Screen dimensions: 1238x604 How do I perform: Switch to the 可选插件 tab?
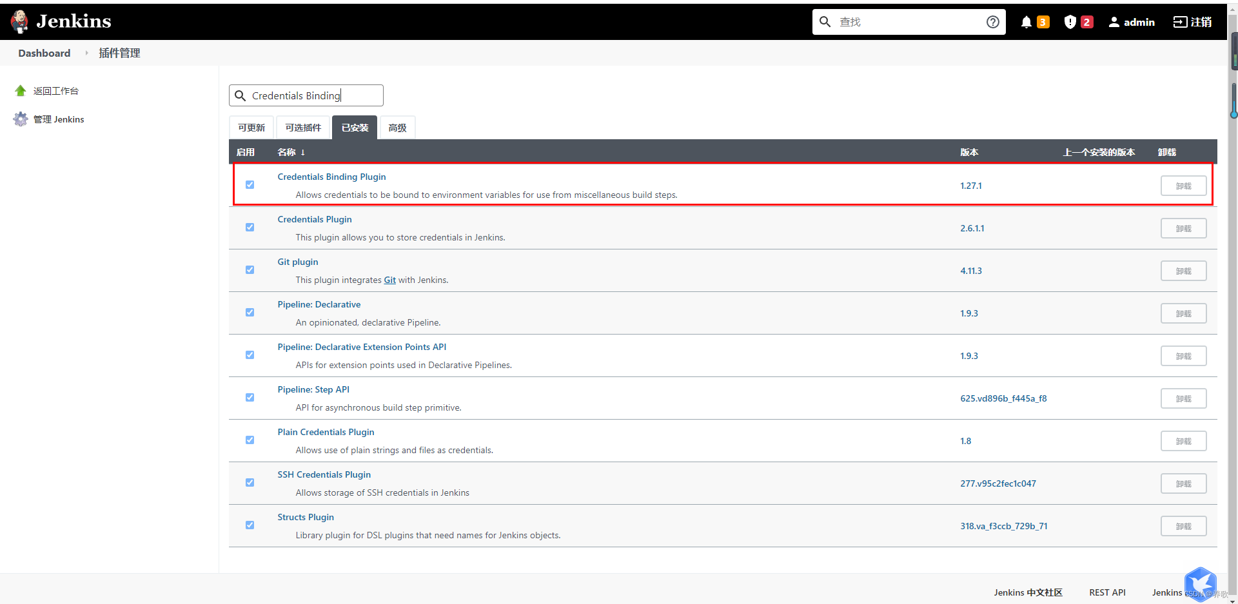[x=303, y=128]
